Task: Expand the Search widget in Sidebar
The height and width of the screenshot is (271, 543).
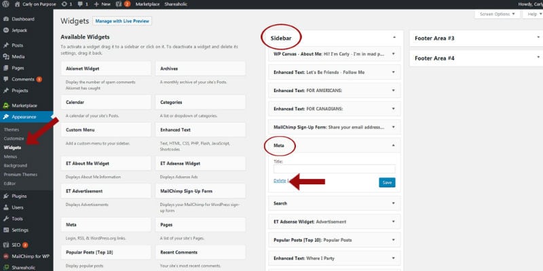Action: point(394,203)
